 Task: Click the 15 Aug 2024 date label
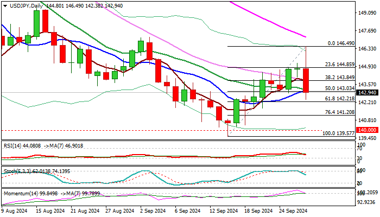50,211
